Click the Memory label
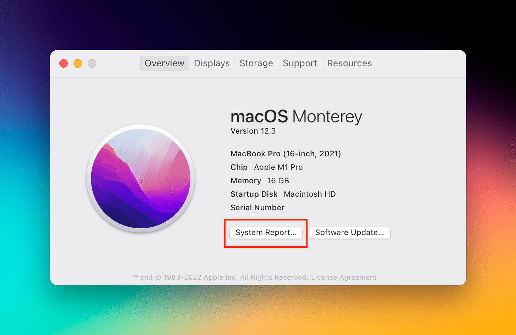Image resolution: width=516 pixels, height=335 pixels. (x=246, y=181)
